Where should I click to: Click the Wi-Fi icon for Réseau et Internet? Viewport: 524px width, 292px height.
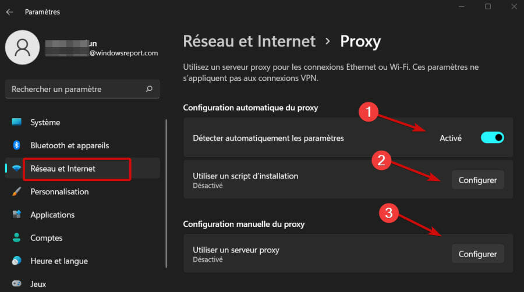click(x=16, y=168)
